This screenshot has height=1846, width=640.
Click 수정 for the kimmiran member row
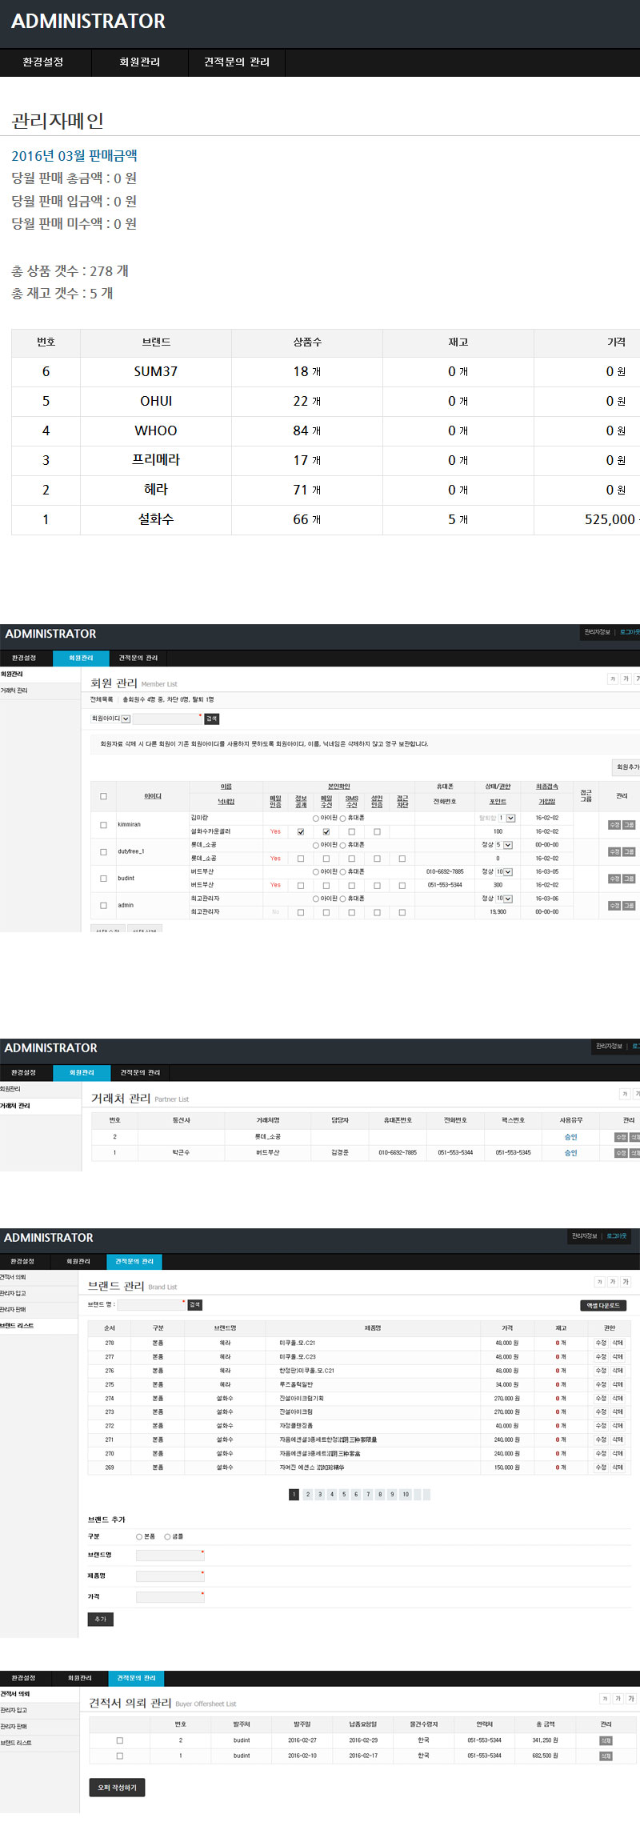coord(614,825)
